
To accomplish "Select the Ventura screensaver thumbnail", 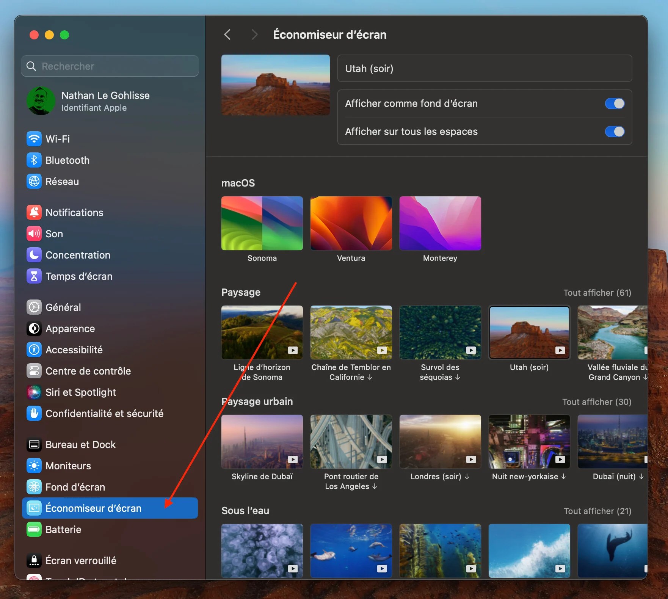I will click(x=351, y=223).
